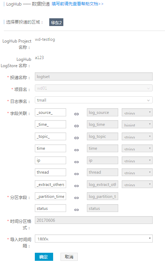Click the link icon beside _time_ field

(x=76, y=126)
